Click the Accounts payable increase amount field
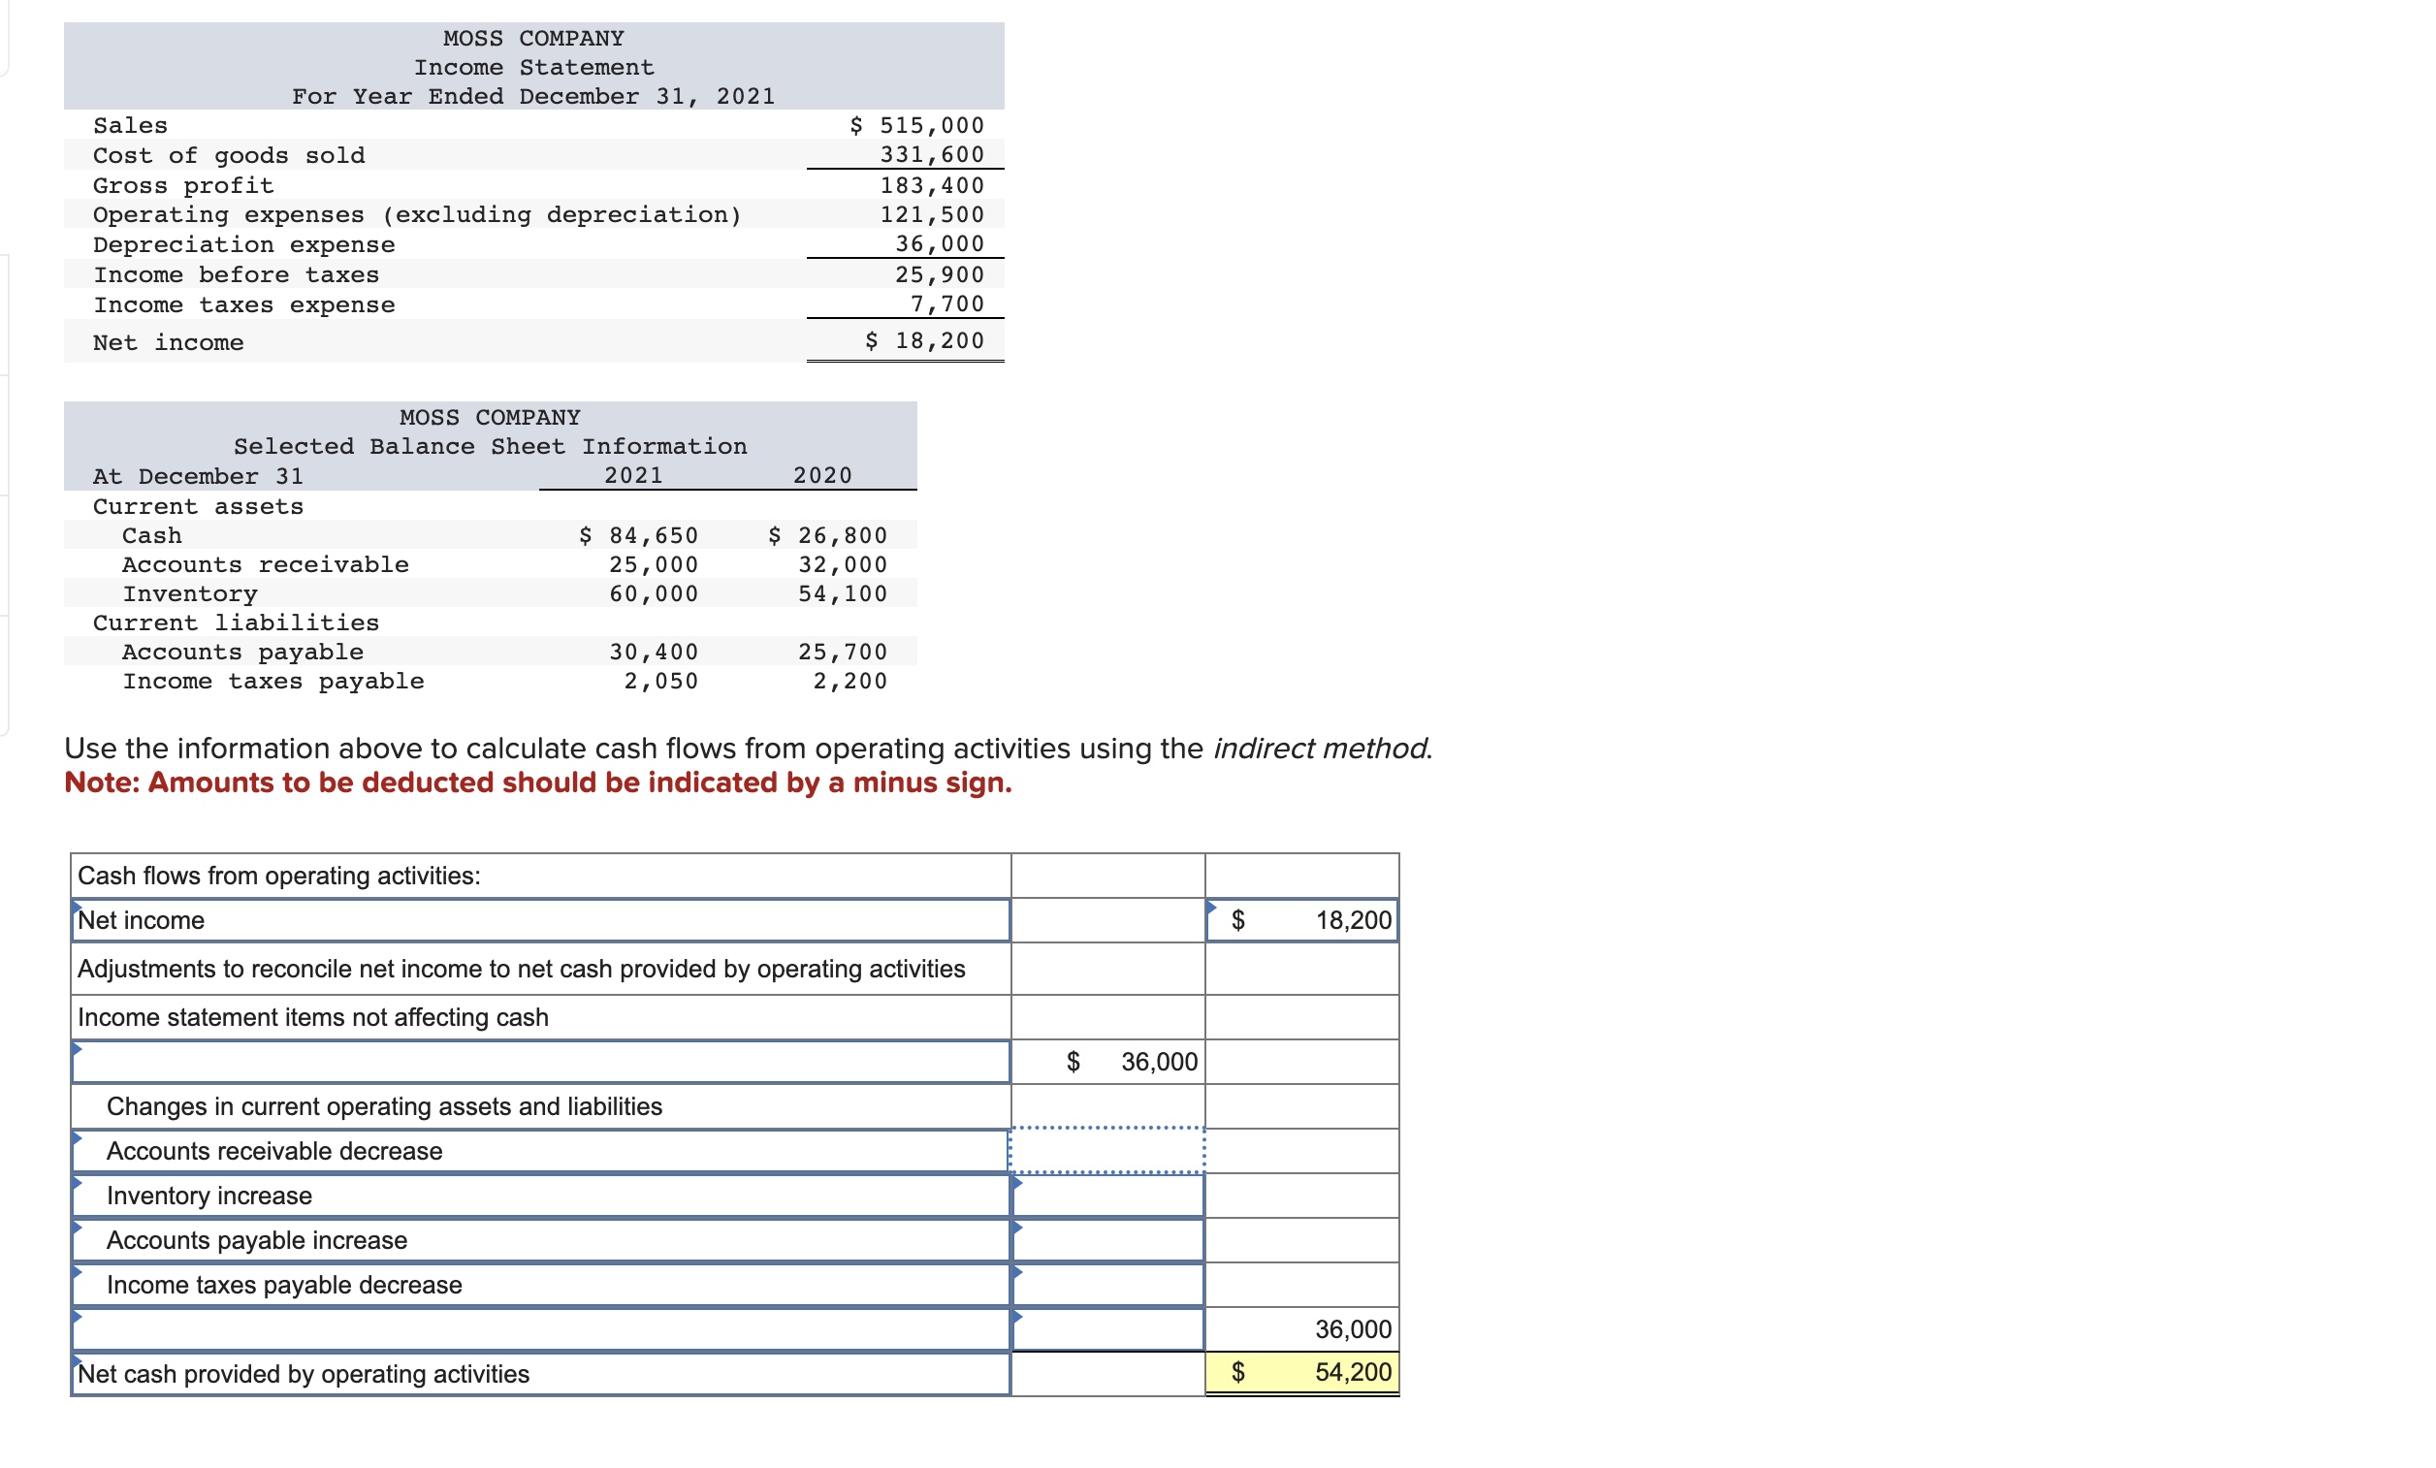The width and height of the screenshot is (2436, 1468). [x=1108, y=1239]
